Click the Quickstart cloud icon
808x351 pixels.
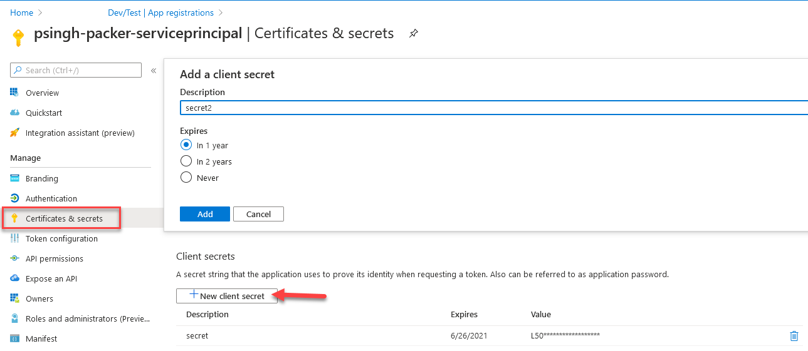pyautogui.click(x=14, y=113)
